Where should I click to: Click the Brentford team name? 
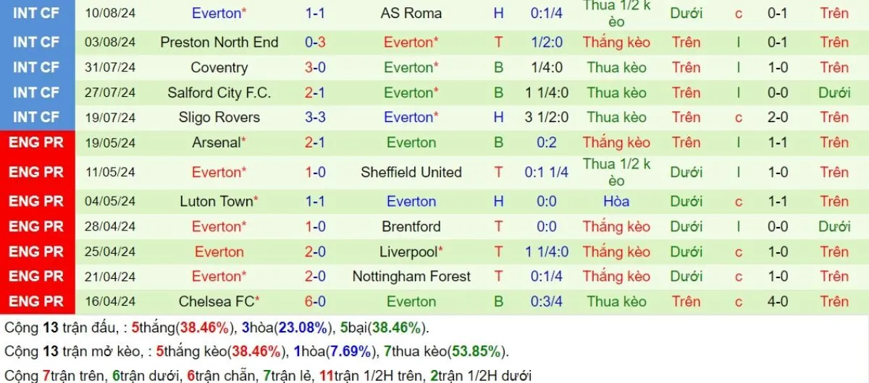click(411, 226)
